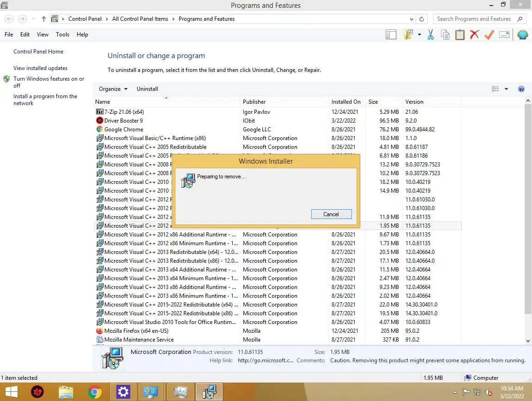Image resolution: width=532 pixels, height=401 pixels.
Task: Sort by the Name column header
Action: point(166,101)
